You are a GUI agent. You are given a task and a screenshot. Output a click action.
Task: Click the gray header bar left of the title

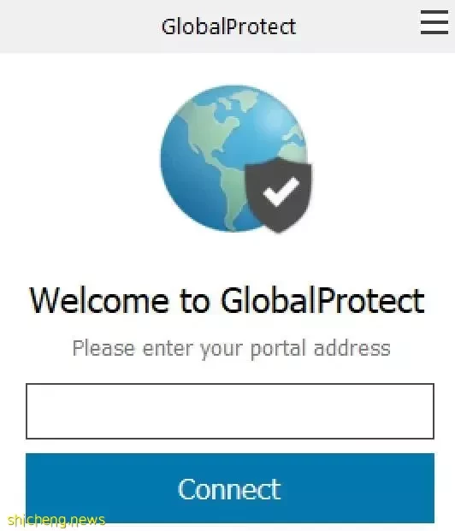[80, 27]
